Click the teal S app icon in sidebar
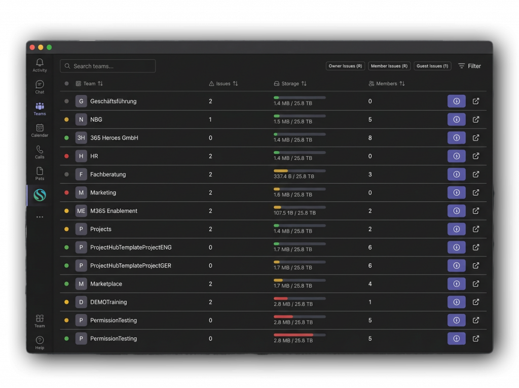Image resolution: width=519 pixels, height=388 pixels. pyautogui.click(x=40, y=195)
